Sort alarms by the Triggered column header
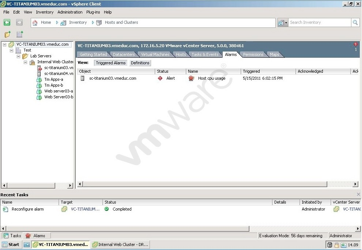This screenshot has width=362, height=250. (268, 71)
